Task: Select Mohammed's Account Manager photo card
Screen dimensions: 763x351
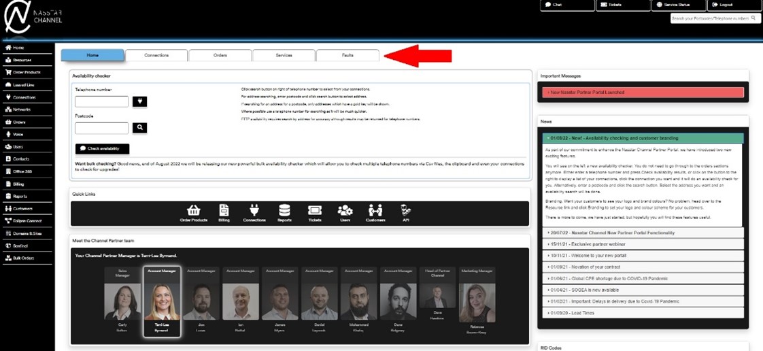Action: [x=358, y=301]
